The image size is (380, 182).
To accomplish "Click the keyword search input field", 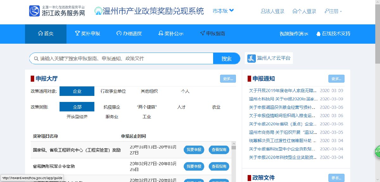I will 123,59.
